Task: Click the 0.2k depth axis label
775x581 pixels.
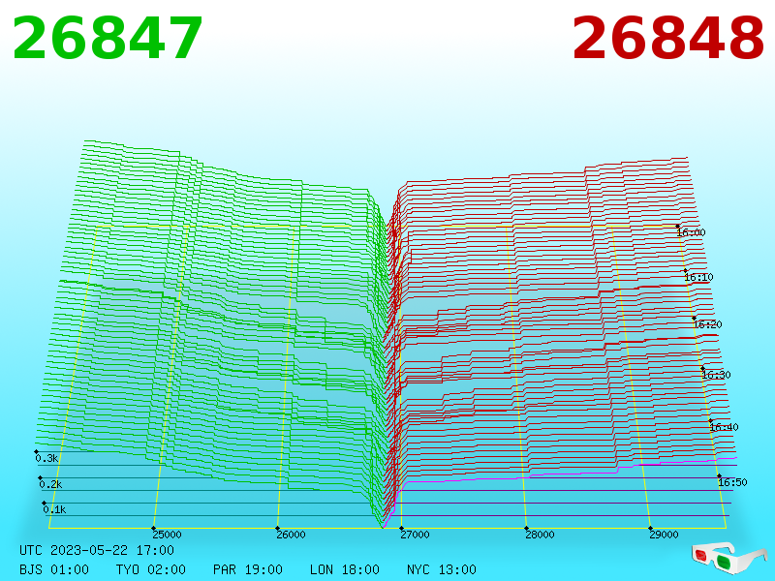Action: coord(51,484)
